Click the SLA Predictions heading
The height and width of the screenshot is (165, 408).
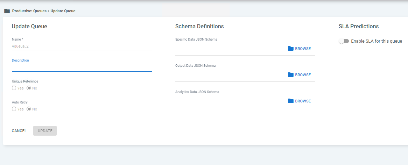pyautogui.click(x=359, y=26)
